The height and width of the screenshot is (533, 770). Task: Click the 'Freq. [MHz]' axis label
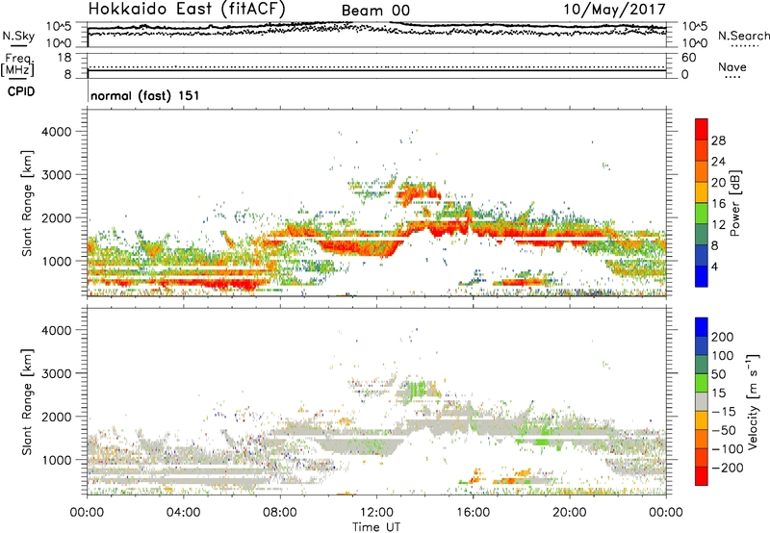tap(17, 64)
